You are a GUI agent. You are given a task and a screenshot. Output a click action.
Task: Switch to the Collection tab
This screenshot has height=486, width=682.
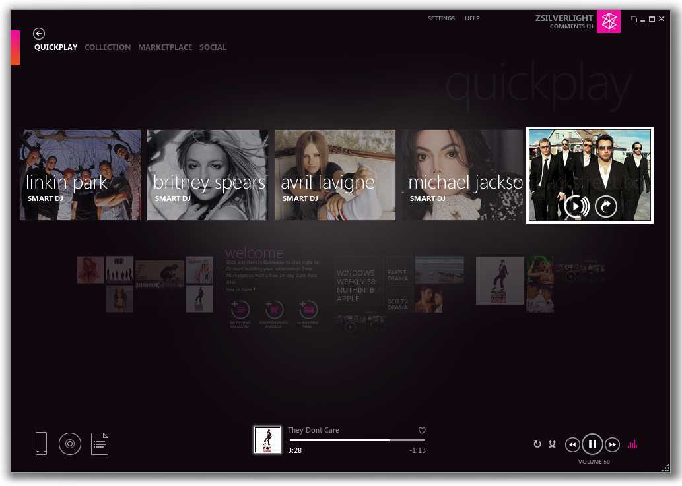[108, 47]
